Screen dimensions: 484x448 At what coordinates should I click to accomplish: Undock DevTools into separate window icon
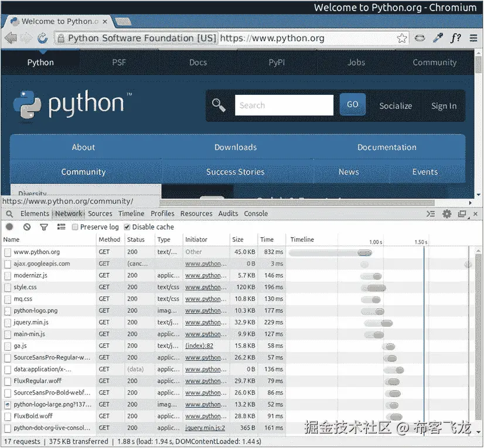462,214
